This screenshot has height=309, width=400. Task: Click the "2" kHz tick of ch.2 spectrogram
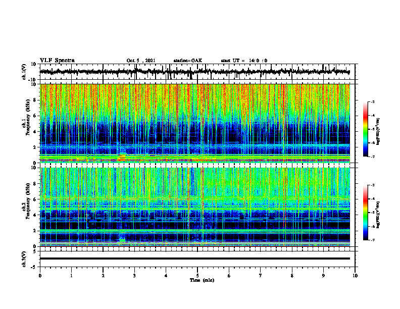(x=35, y=231)
